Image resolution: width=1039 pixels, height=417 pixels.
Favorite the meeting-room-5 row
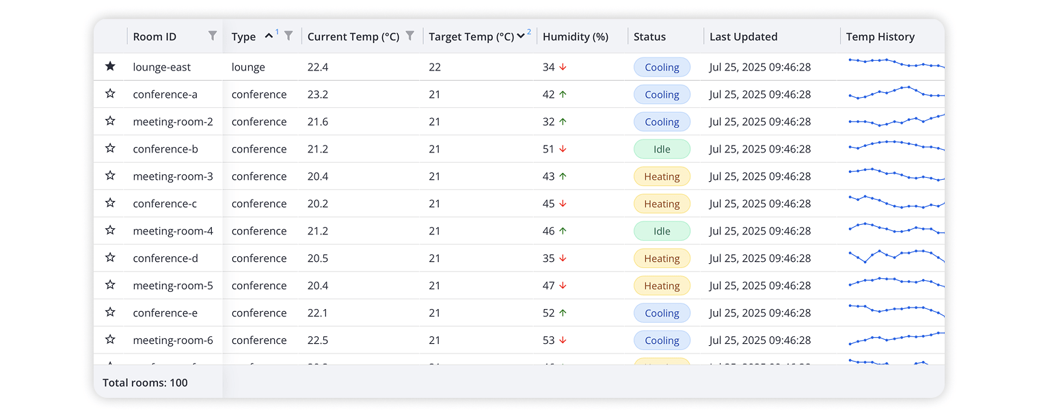click(x=110, y=285)
